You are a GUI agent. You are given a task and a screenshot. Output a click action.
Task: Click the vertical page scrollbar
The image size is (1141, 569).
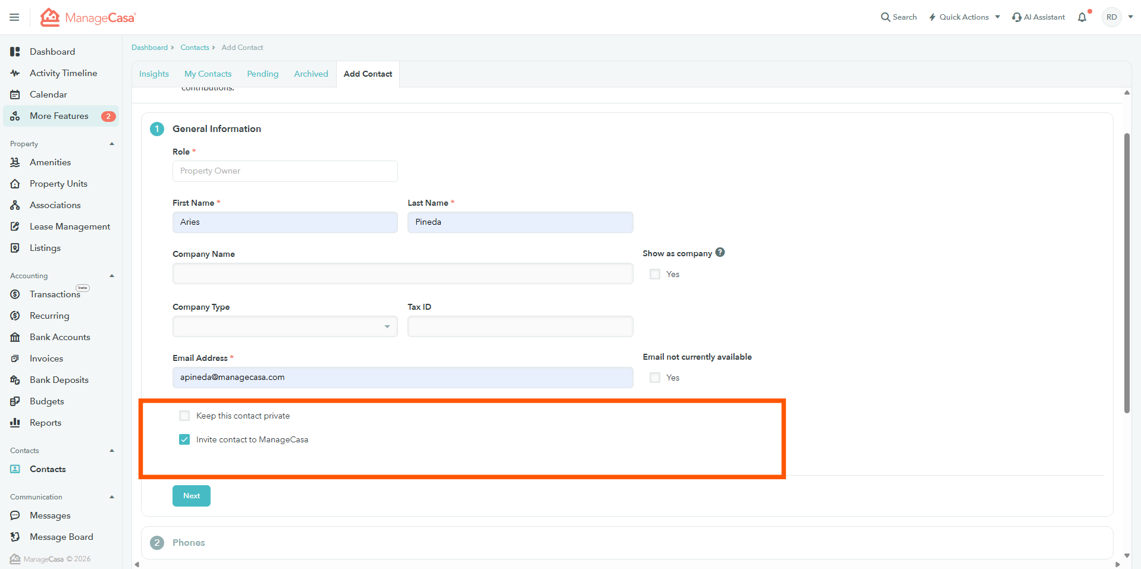pyautogui.click(x=1127, y=272)
